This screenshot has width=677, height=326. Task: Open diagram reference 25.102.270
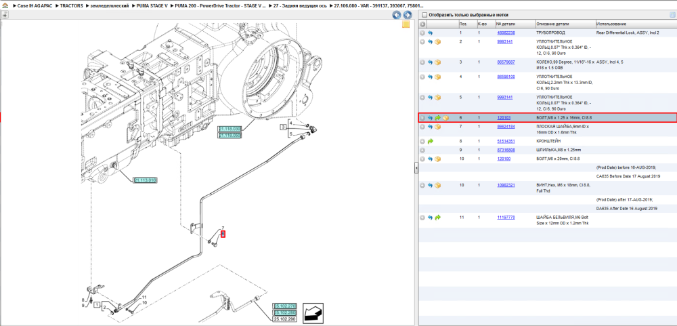click(284, 306)
